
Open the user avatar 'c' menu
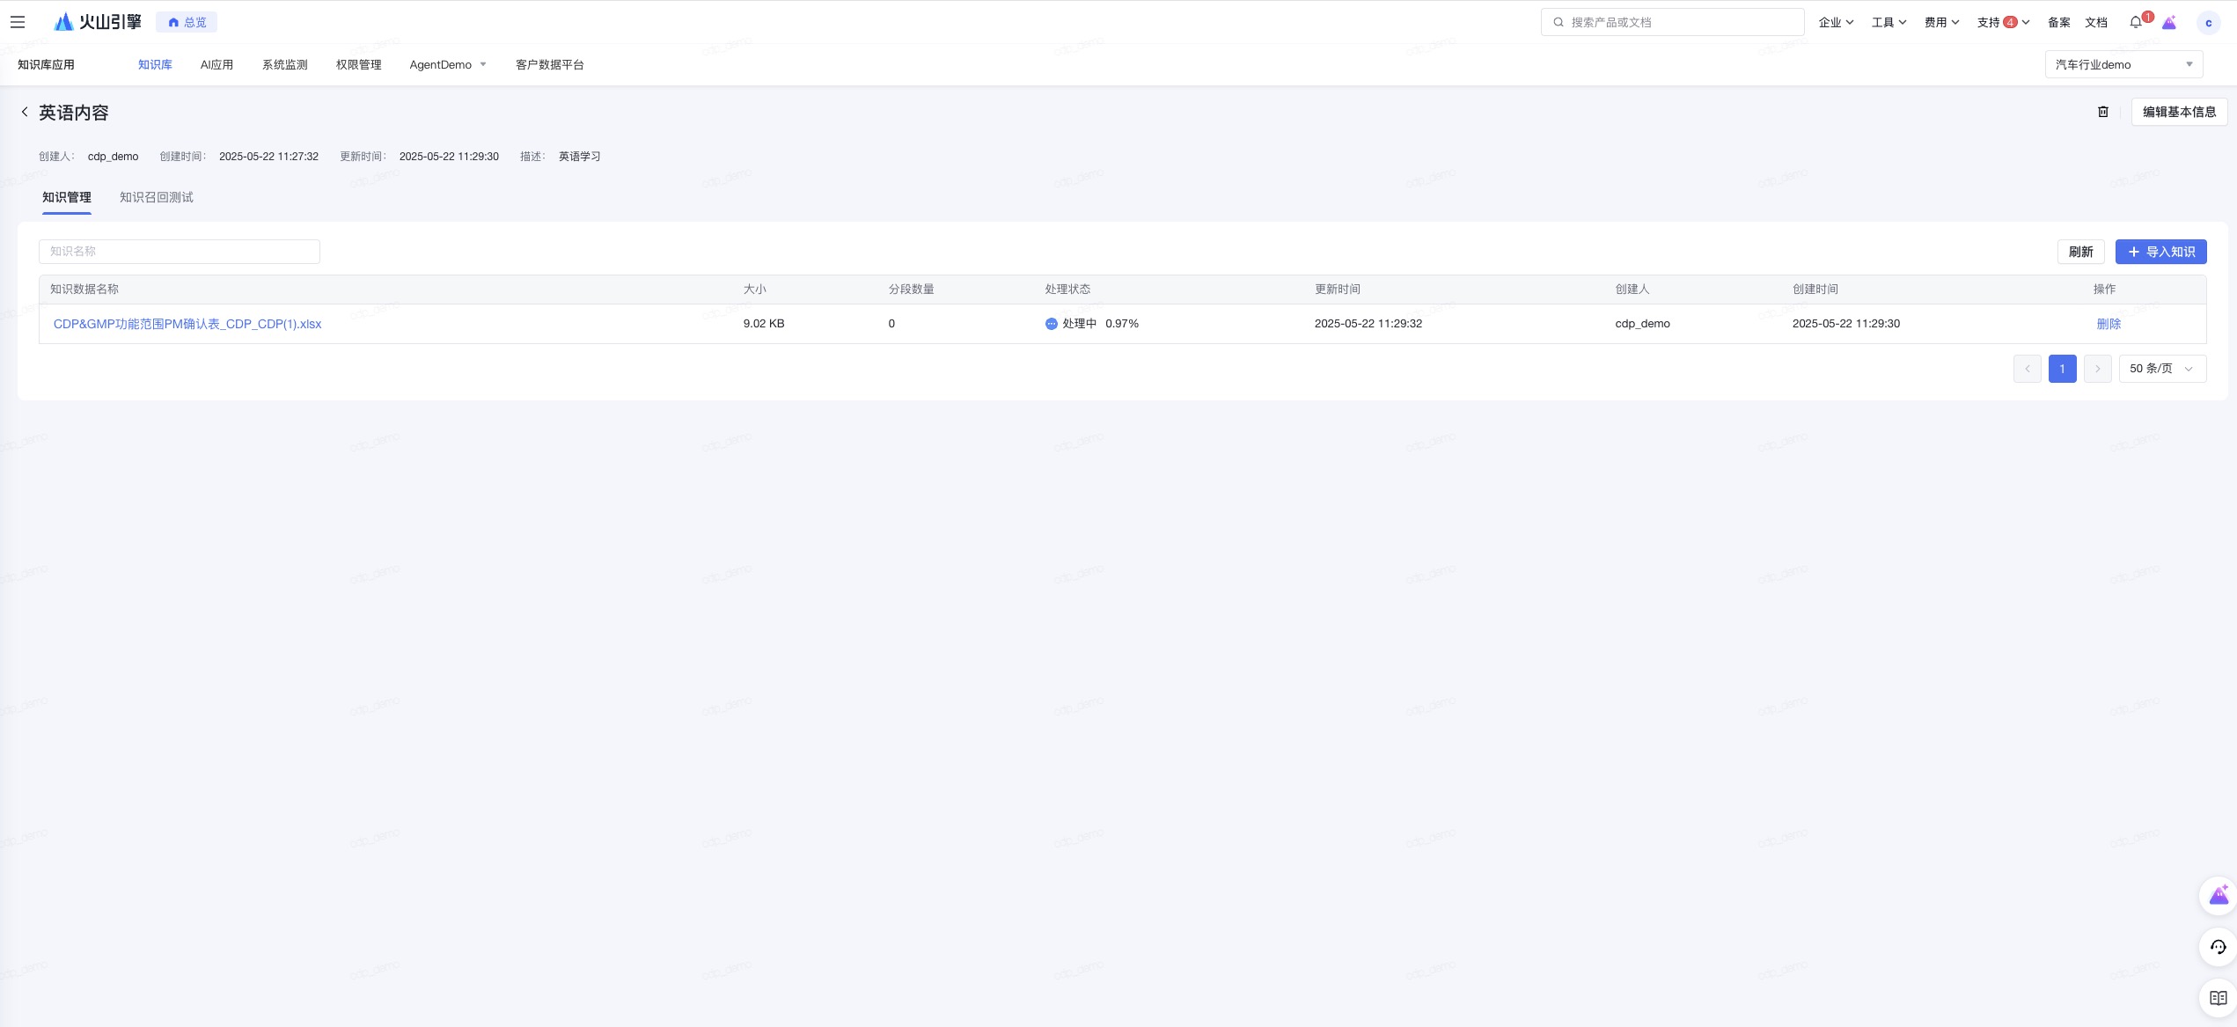pyautogui.click(x=2208, y=23)
